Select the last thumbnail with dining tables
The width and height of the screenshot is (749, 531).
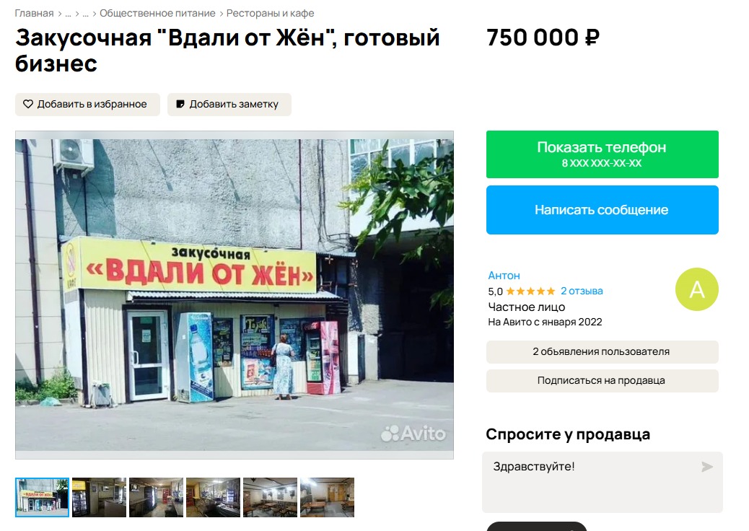[x=327, y=498]
